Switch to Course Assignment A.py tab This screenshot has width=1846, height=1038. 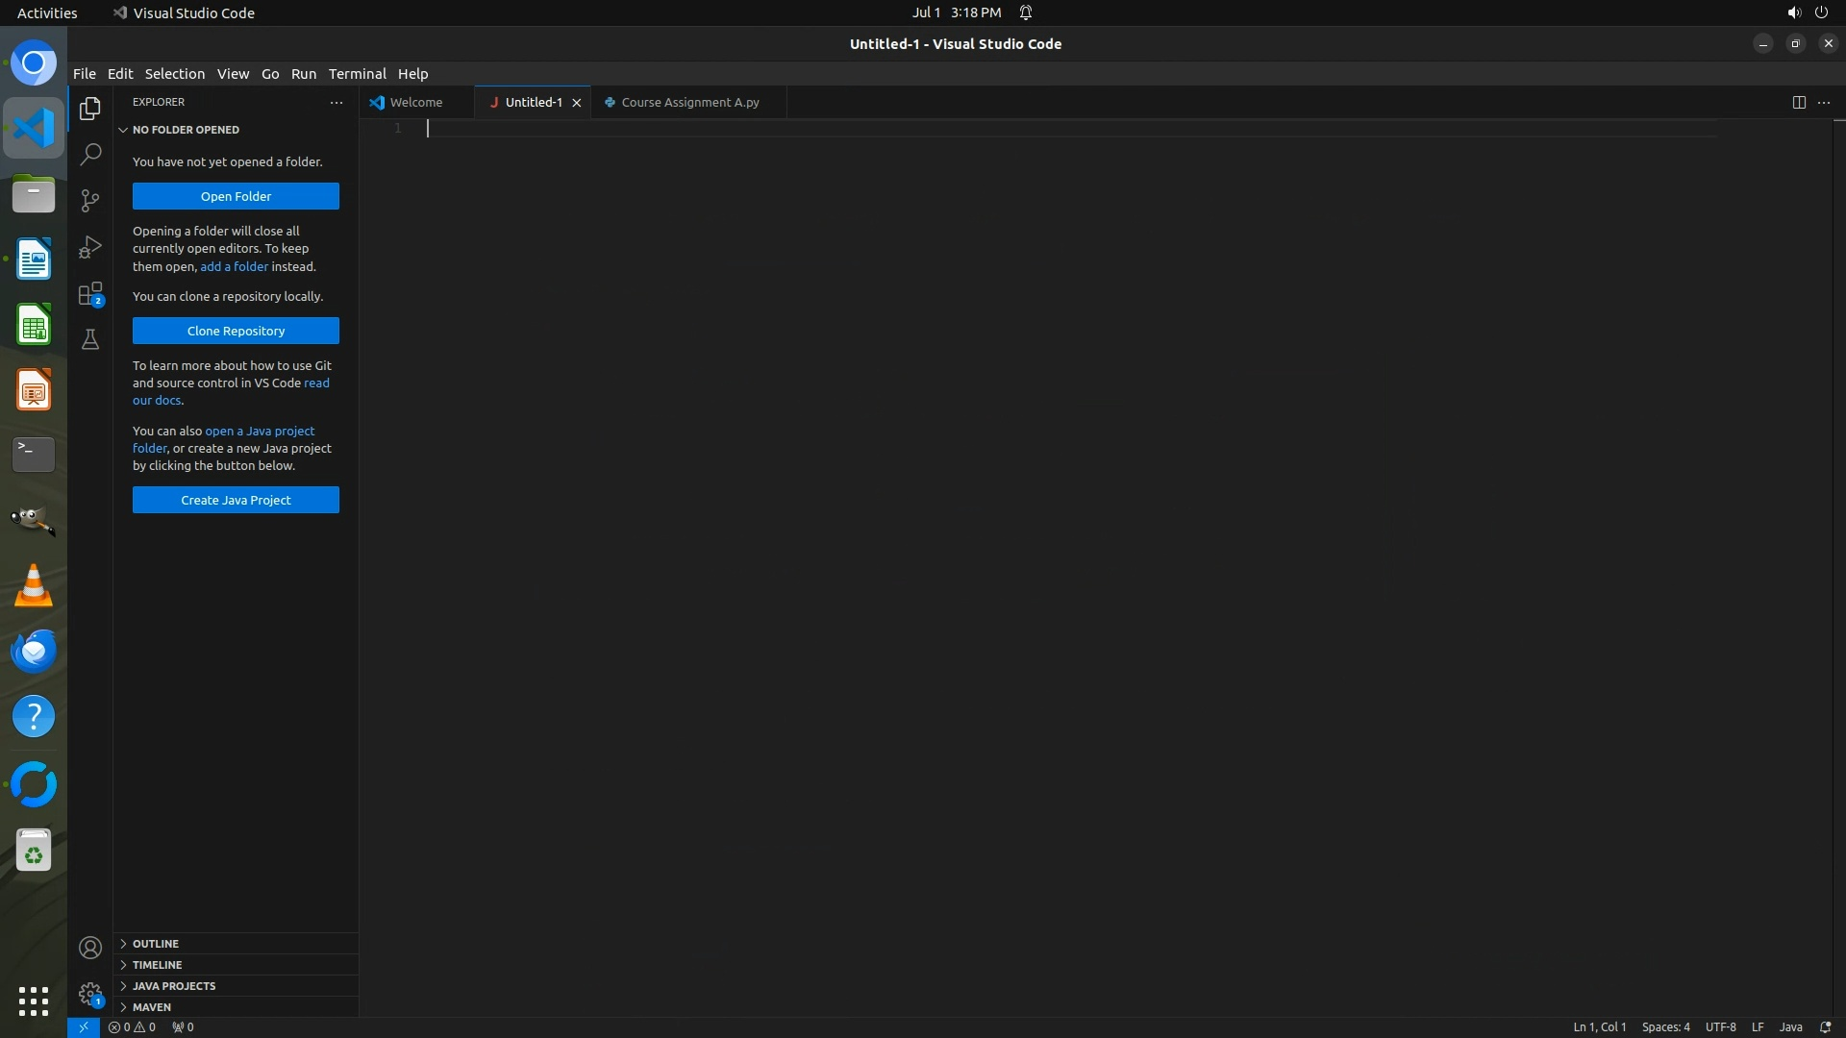[x=689, y=102]
